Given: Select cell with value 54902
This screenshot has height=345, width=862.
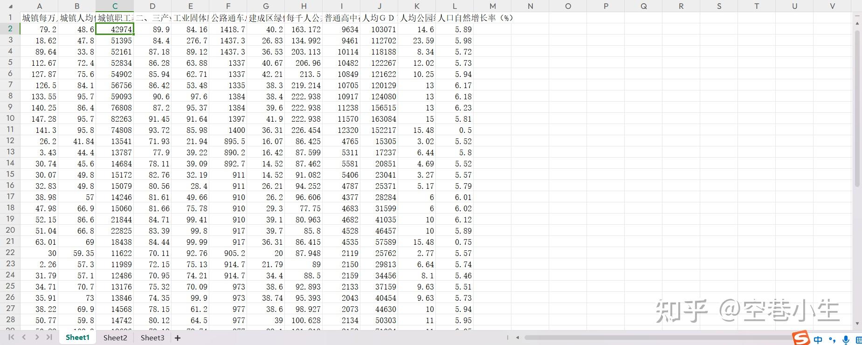Looking at the screenshot, I should [115, 74].
